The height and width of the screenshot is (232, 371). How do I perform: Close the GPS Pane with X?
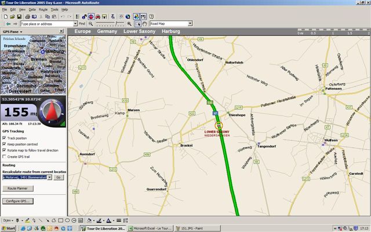[61, 31]
